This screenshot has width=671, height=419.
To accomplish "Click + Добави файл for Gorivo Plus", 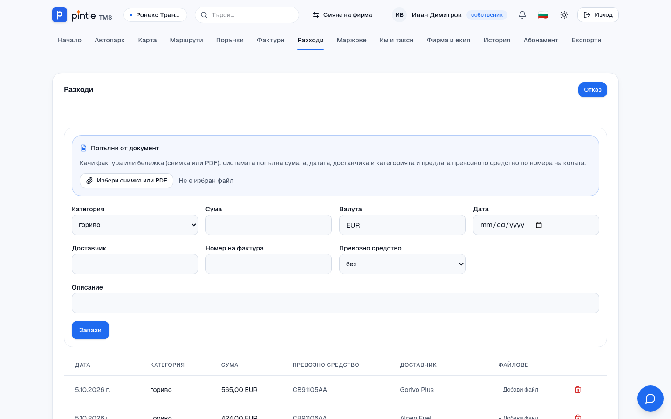I will click(x=518, y=390).
